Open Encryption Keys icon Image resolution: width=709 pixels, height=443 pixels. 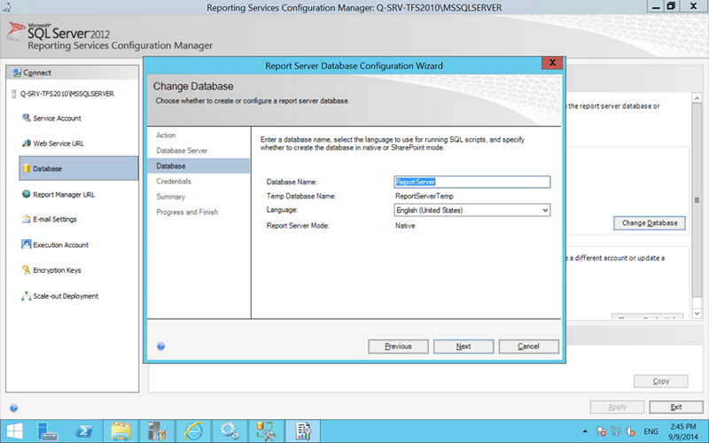pos(27,270)
